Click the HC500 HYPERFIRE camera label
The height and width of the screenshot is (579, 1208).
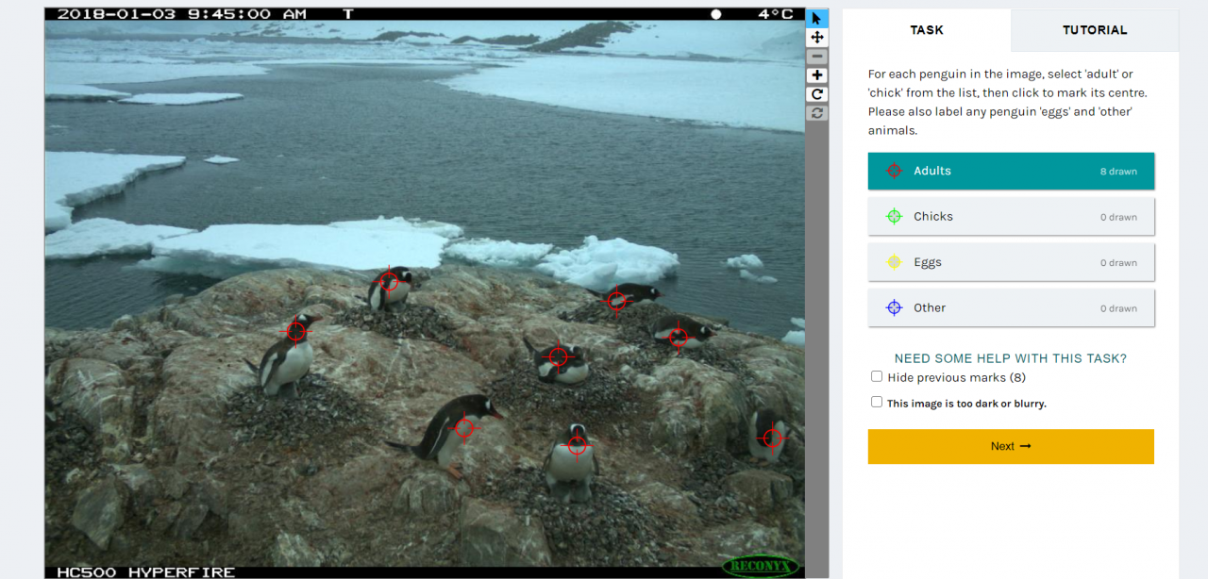(145, 571)
